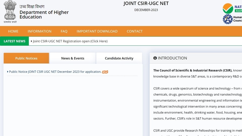Click the info icon beside INTRODUCTION
Screen dimensions: 242x136
155,58
